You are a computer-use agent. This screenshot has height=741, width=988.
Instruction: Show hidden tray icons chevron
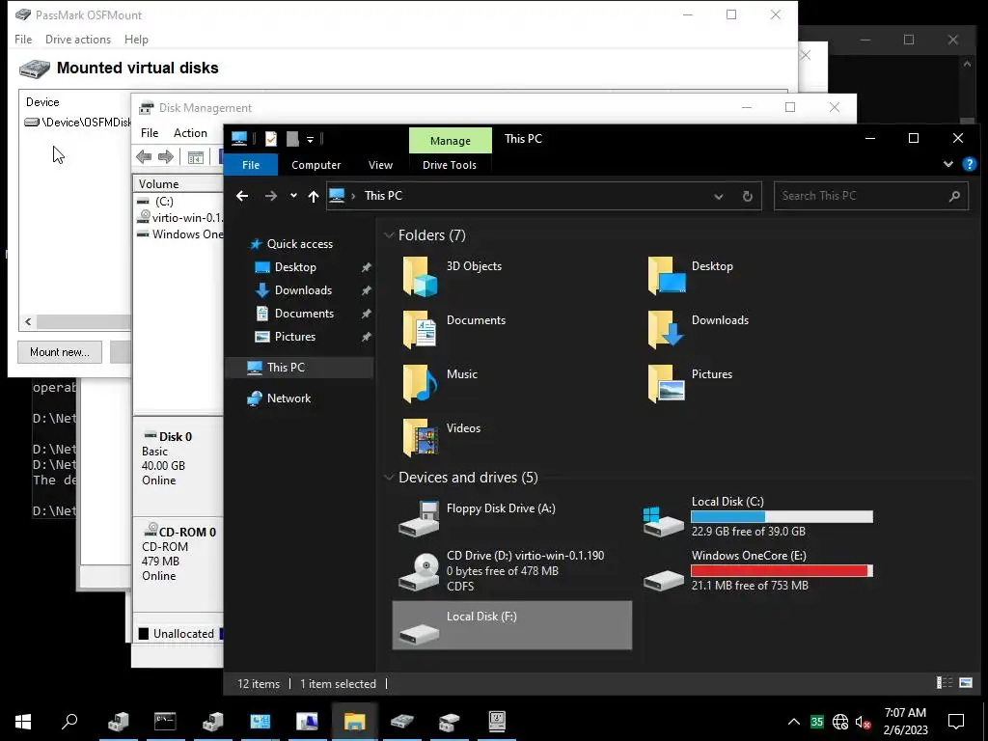[x=794, y=722]
